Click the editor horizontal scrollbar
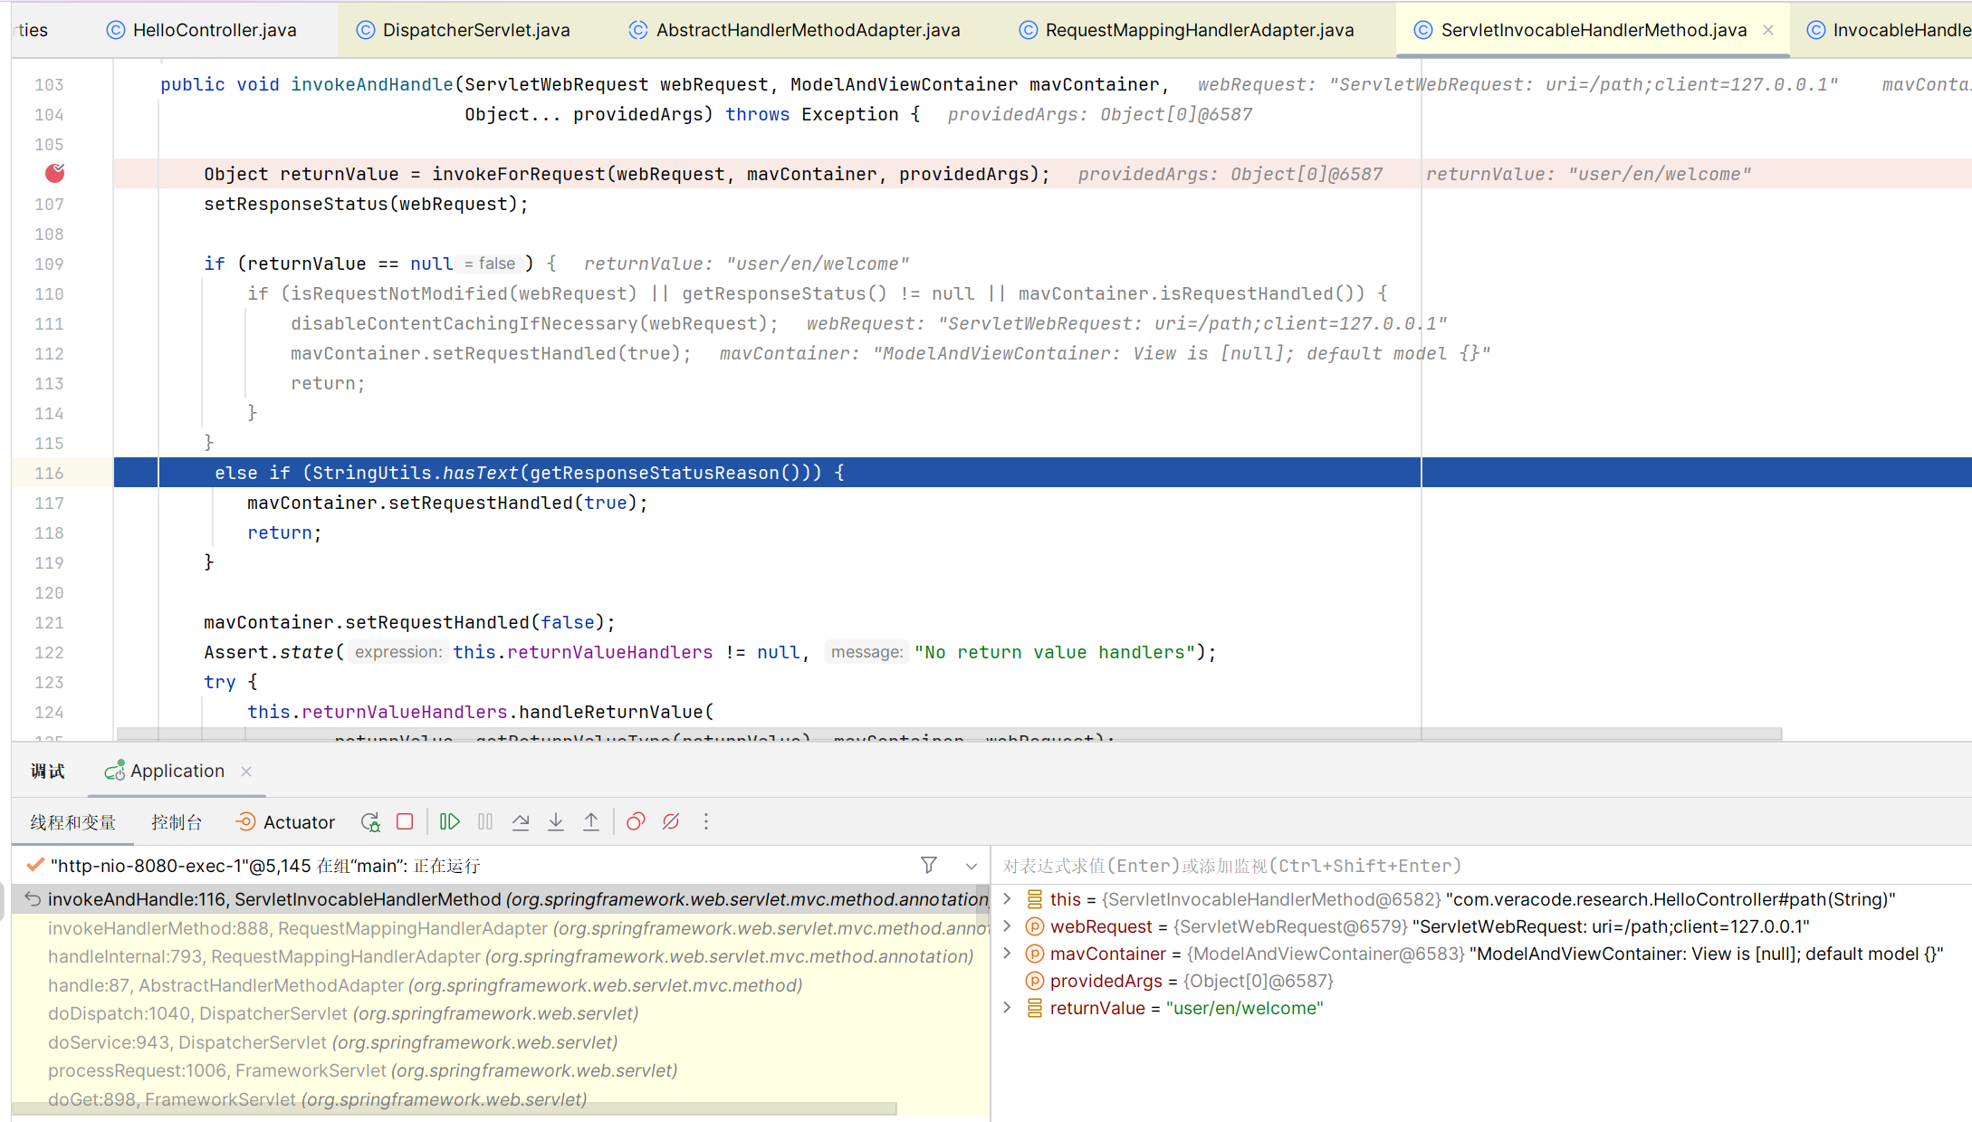This screenshot has height=1122, width=1972. pos(949,734)
